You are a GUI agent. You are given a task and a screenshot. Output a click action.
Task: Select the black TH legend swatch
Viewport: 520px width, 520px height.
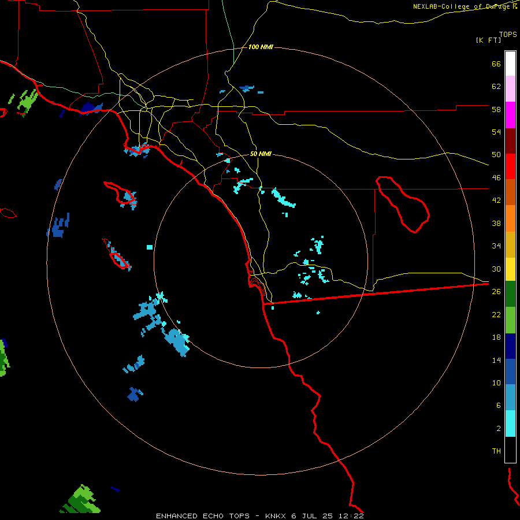[510, 450]
